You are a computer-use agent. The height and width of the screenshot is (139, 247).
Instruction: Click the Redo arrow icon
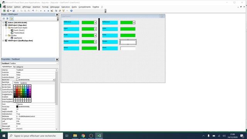point(37,11)
